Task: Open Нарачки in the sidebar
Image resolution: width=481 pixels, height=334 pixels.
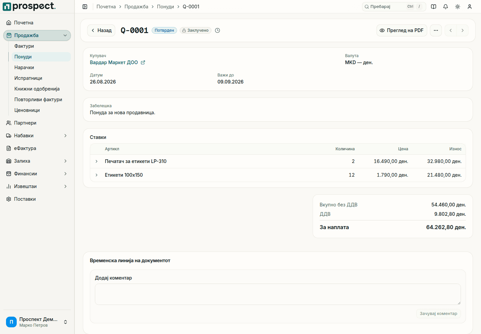Action: point(41,67)
